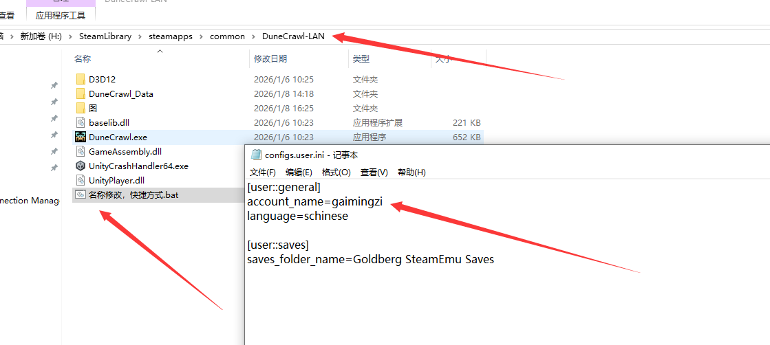Navigate to SteamLibrary in the address bar
The height and width of the screenshot is (345, 770).
coord(105,36)
